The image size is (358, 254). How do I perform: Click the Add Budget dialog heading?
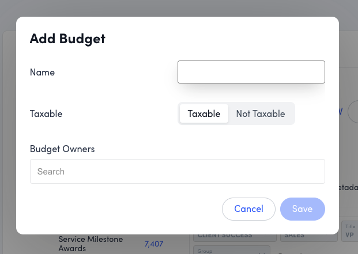pos(67,39)
